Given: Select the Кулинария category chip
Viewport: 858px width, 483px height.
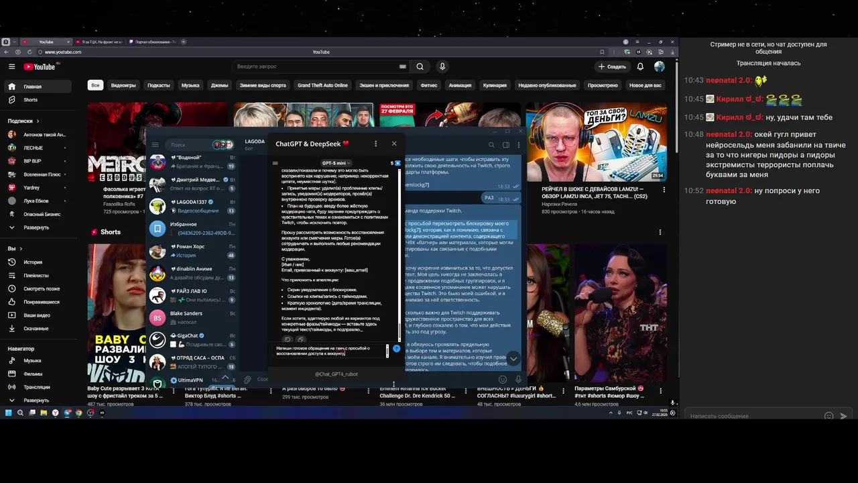Looking at the screenshot, I should (495, 85).
